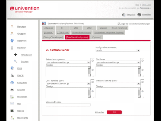Click the Abbrechen link
Screen dimensions: 161x121
pos(100,112)
